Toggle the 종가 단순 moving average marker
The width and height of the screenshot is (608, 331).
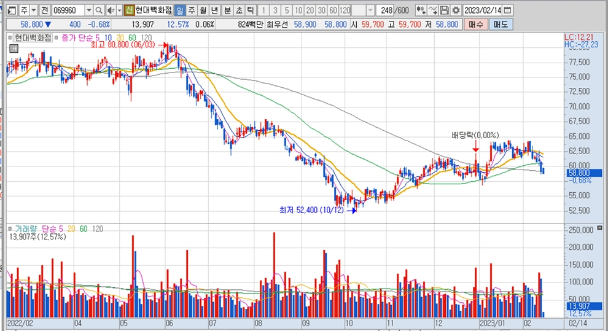[57, 38]
